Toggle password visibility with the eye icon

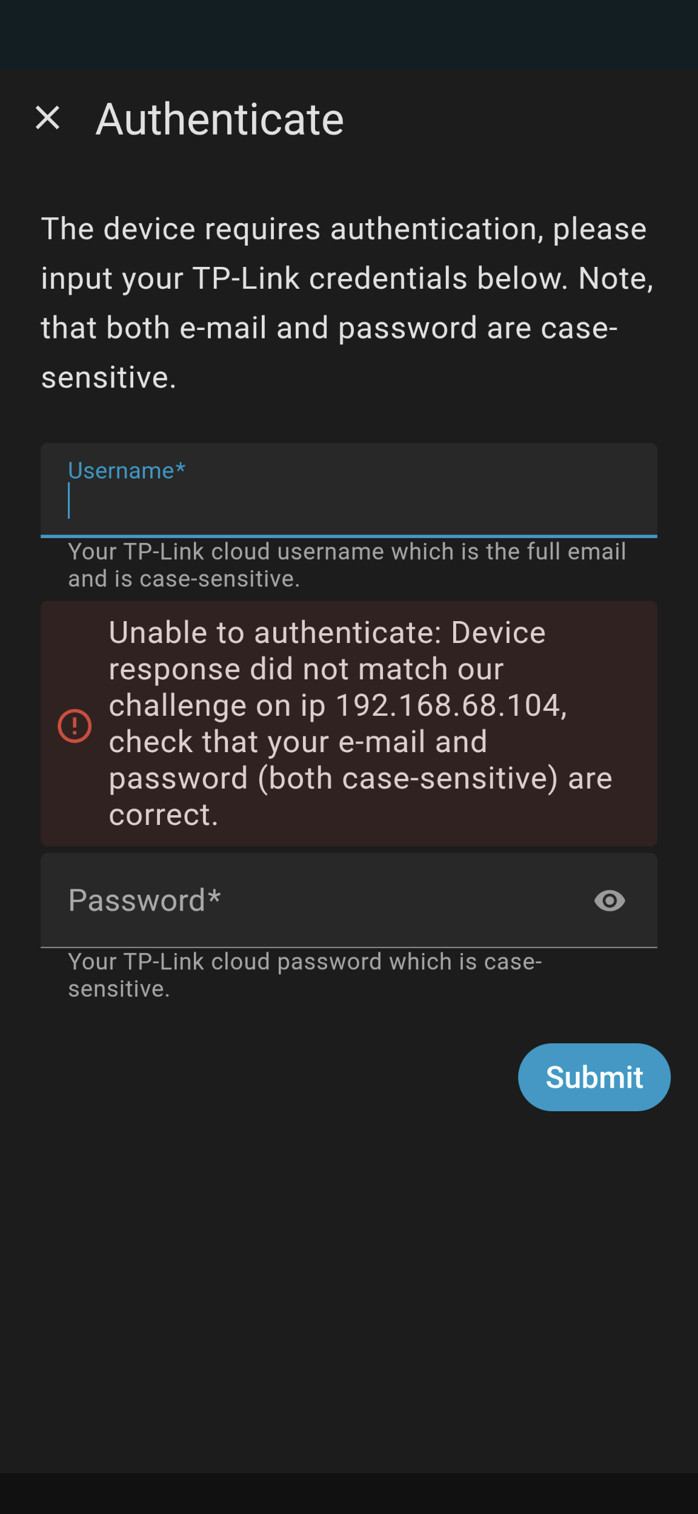(x=610, y=901)
